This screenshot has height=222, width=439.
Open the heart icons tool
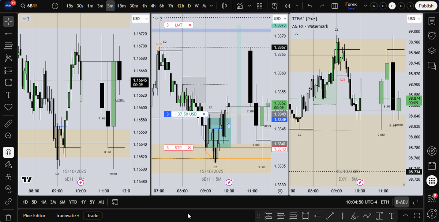[x=8, y=107]
